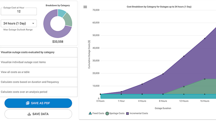Click Spoilage Costs circle legend icon
The height and width of the screenshot is (121, 216).
point(107,113)
